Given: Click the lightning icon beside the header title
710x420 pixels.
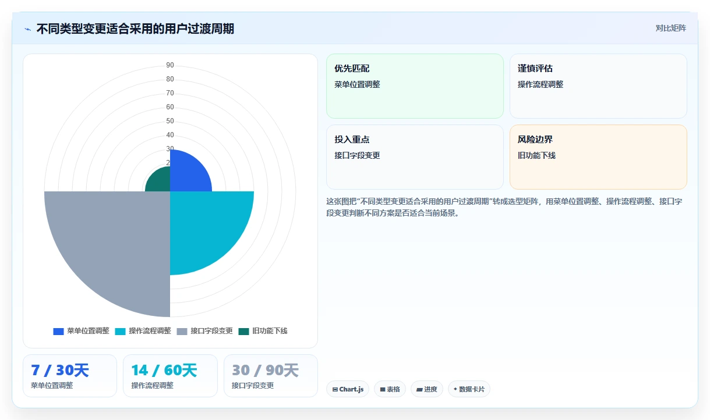Looking at the screenshot, I should coord(27,29).
